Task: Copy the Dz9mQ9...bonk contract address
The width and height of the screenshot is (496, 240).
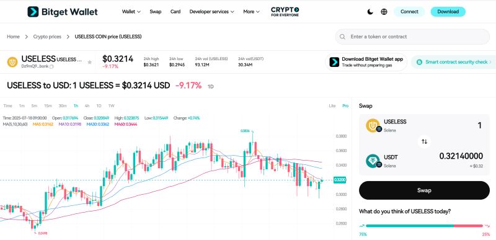Action: (51, 66)
